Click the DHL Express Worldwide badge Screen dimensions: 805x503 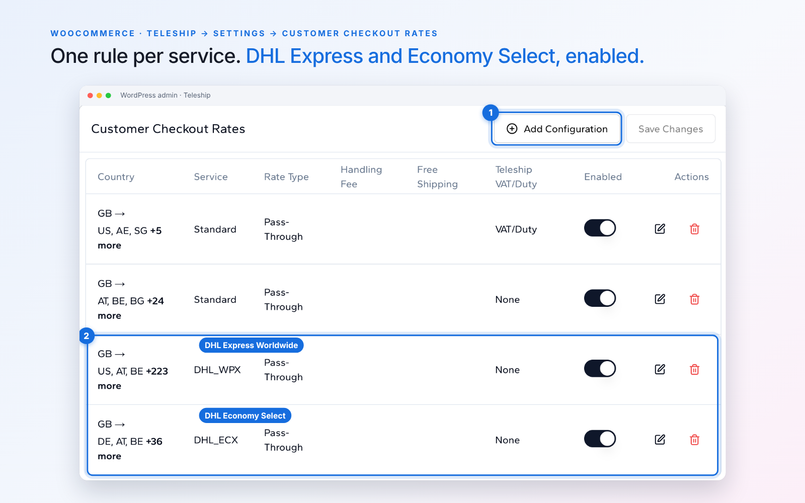251,346
